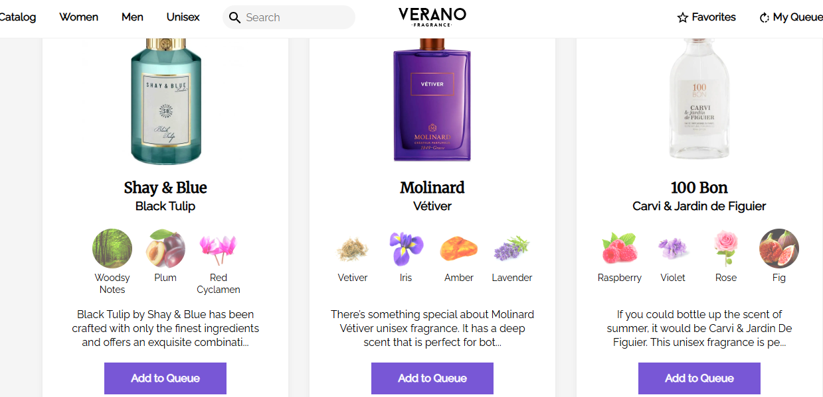Select the Iris flower icon
The height and width of the screenshot is (397, 823).
pyautogui.click(x=406, y=249)
